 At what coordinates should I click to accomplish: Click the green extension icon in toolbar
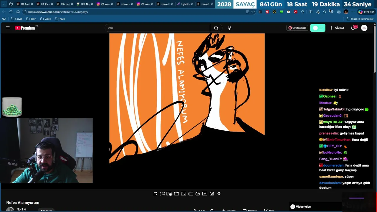(x=281, y=12)
